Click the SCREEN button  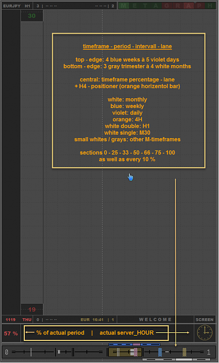pos(205,319)
